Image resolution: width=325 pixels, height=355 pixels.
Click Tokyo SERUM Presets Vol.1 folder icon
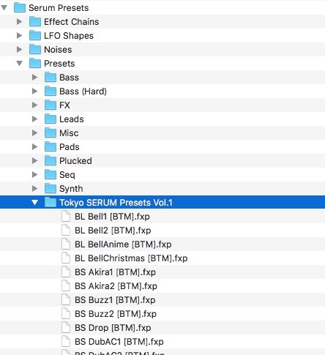pyautogui.click(x=51, y=202)
